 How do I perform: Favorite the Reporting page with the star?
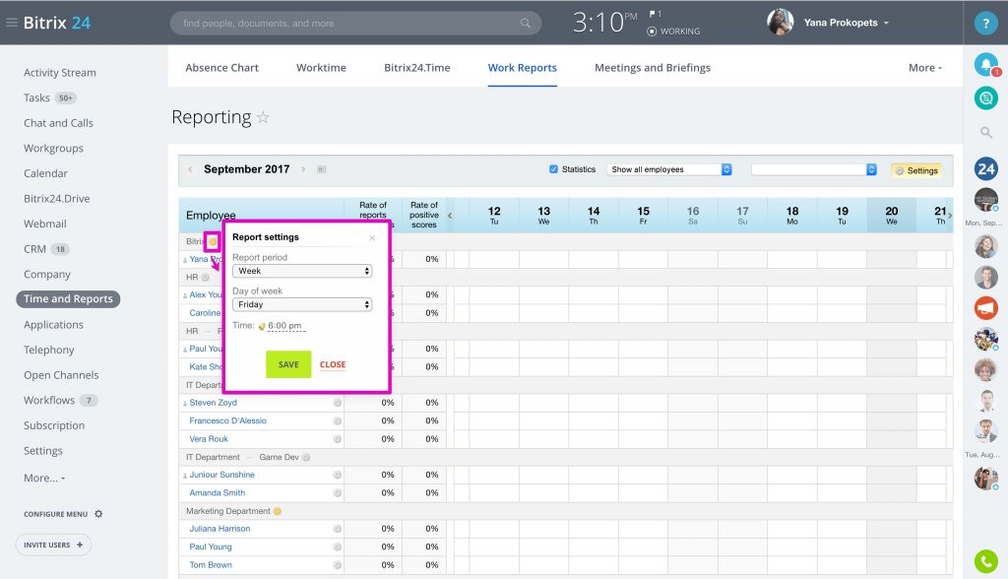click(263, 118)
